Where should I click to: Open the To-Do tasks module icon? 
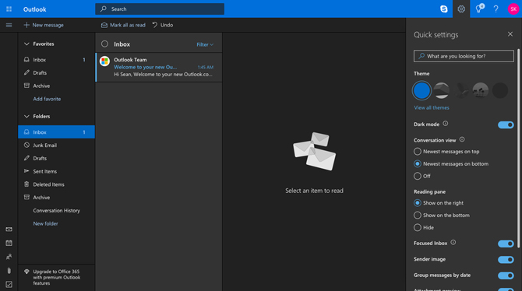[x=9, y=284]
